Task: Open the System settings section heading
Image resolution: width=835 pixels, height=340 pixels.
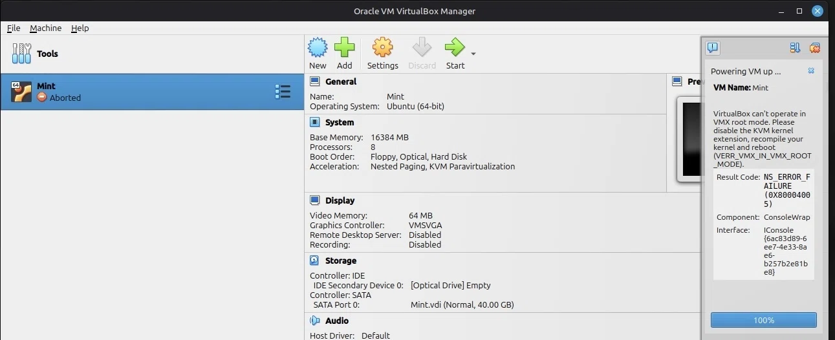Action: [x=340, y=122]
